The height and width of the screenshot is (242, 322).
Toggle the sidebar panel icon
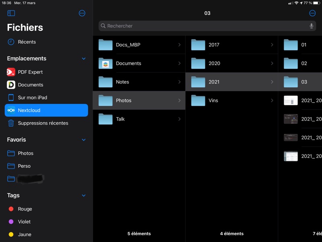point(11,13)
